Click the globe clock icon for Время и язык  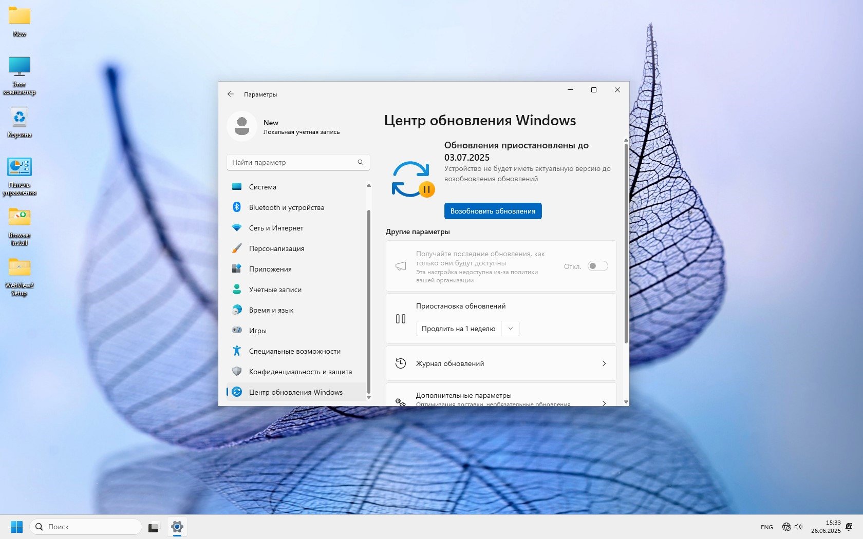pyautogui.click(x=237, y=310)
